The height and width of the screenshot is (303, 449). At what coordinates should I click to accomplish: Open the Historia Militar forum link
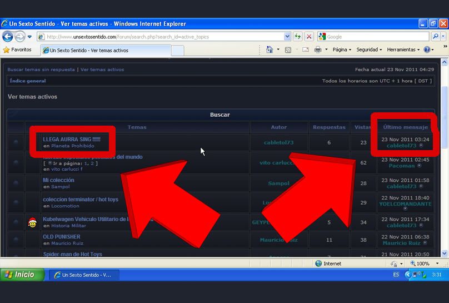tap(69, 226)
